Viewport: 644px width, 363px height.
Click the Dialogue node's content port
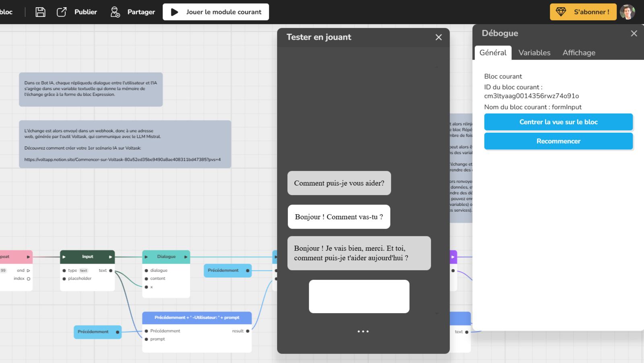click(146, 279)
